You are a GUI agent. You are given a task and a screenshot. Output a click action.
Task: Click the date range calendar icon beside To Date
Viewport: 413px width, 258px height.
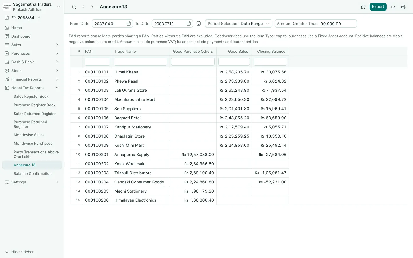pyautogui.click(x=199, y=24)
